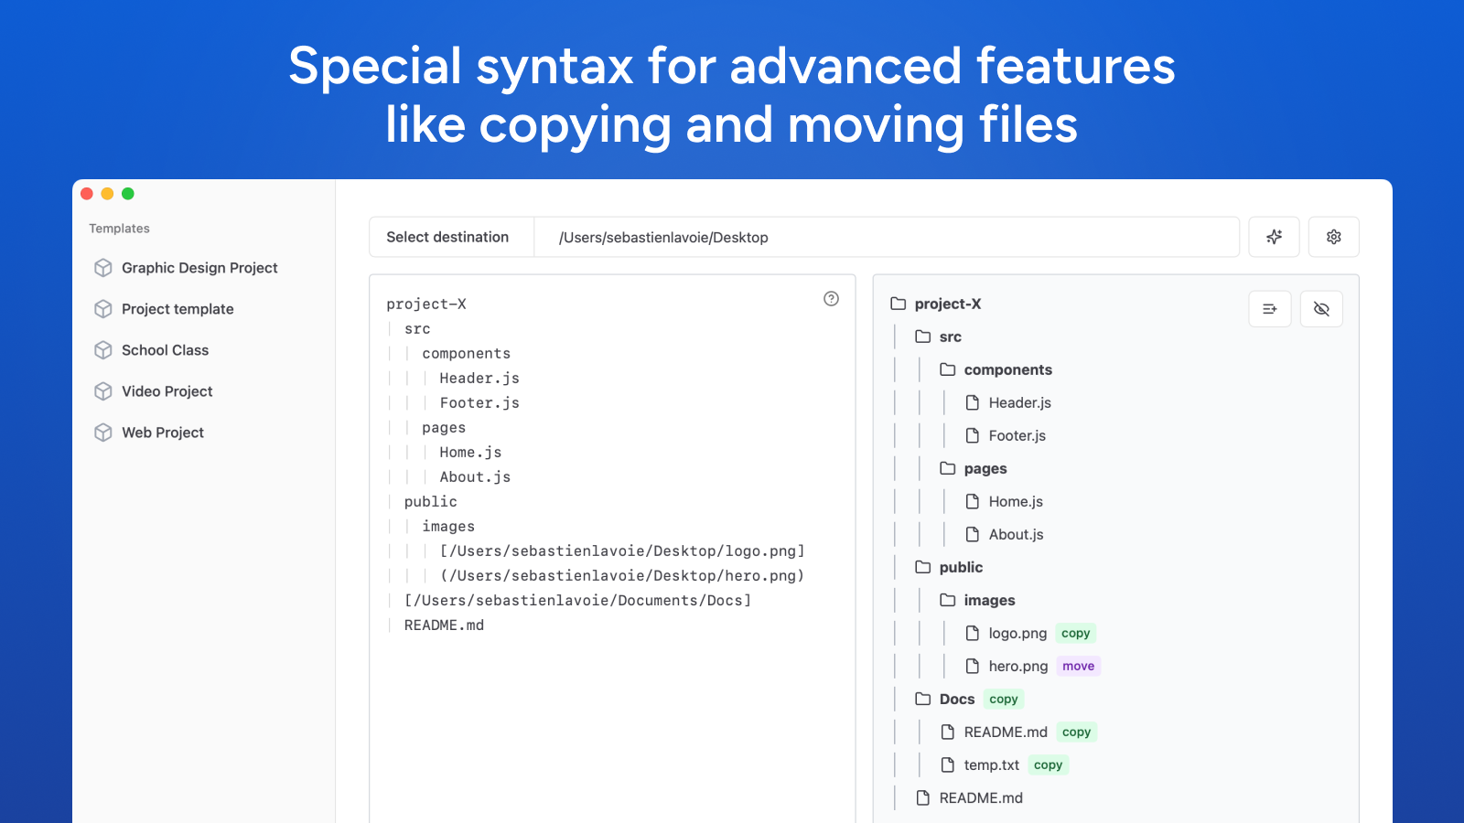Click the pages line in the editor
Viewport: 1464px width, 823px height.
click(x=444, y=427)
